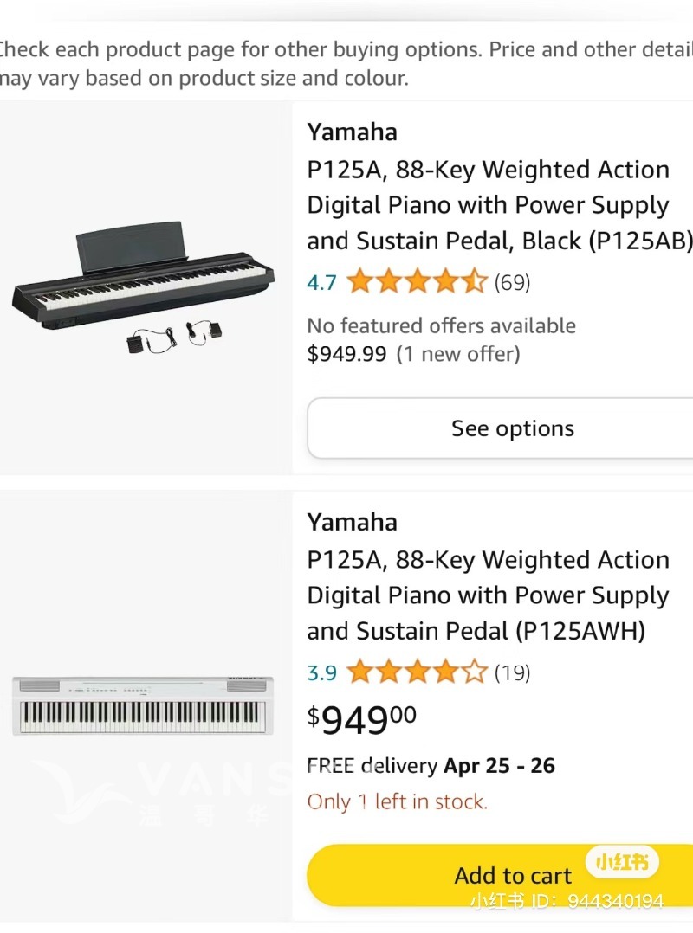Open the 3.9 rating score popover
Screen dimensions: 693x933
coord(321,672)
